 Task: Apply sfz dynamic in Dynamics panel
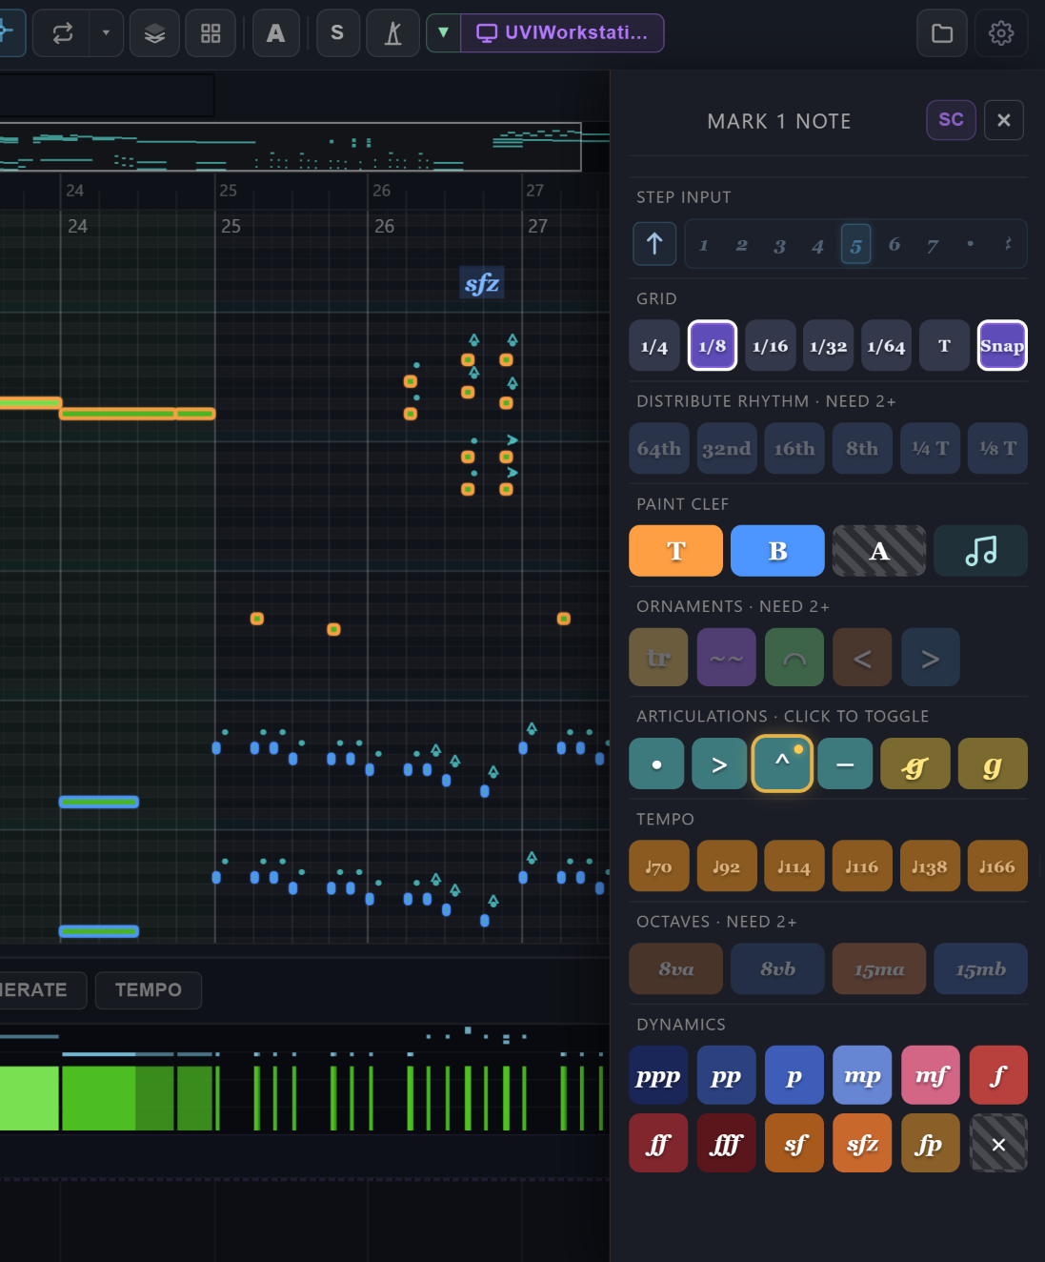[x=862, y=1143]
